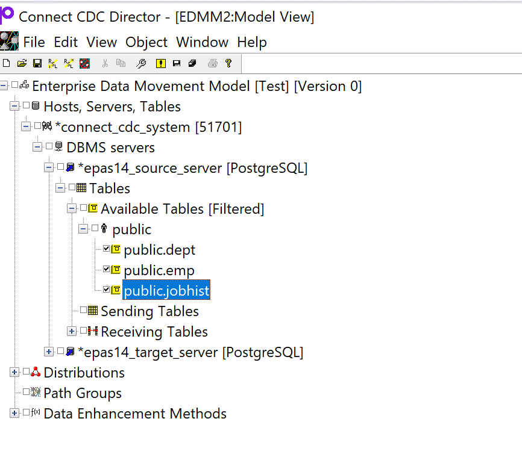
Task: Uncheck the public.jobhist table checkbox
Action: 107,290
